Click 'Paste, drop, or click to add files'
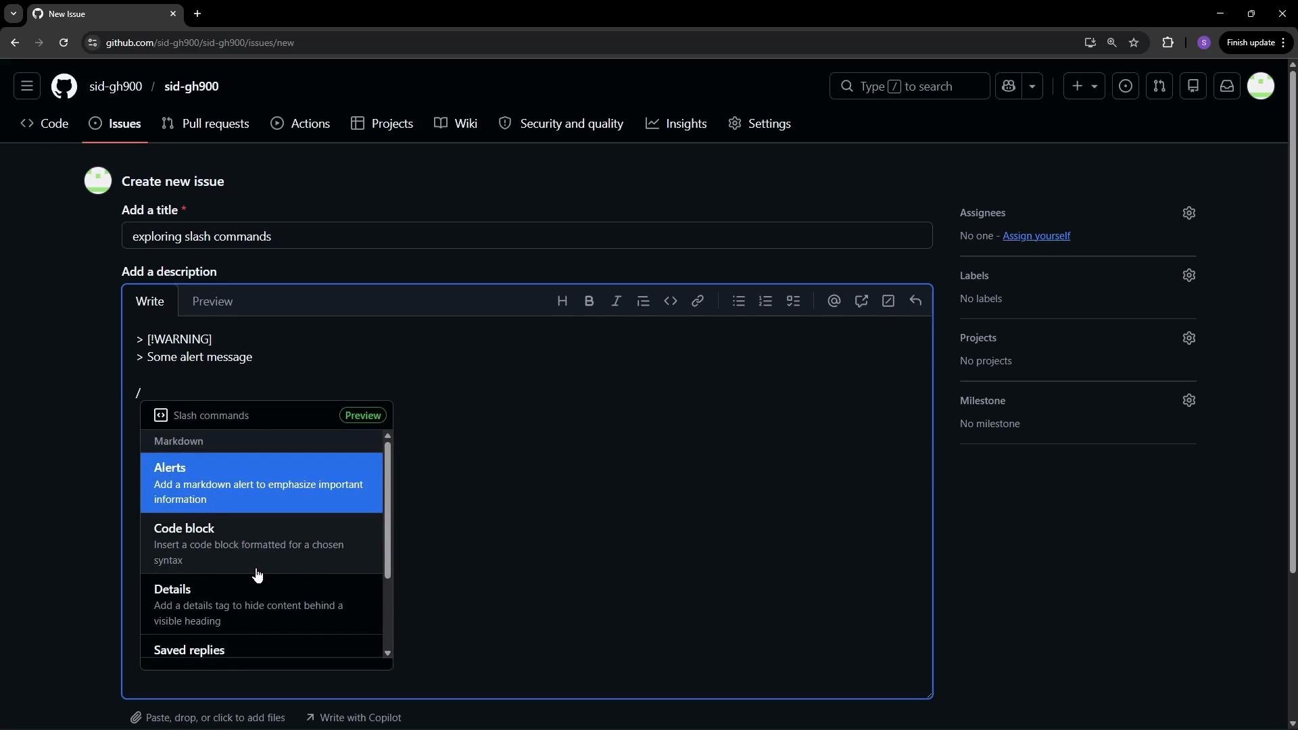1298x730 pixels. tap(208, 718)
